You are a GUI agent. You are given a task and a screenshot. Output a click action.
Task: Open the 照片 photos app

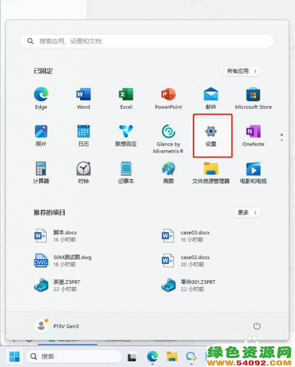(41, 136)
